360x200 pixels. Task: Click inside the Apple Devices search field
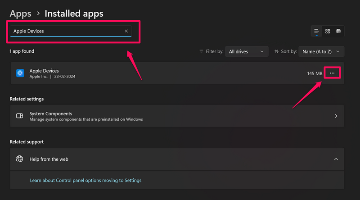tap(67, 31)
